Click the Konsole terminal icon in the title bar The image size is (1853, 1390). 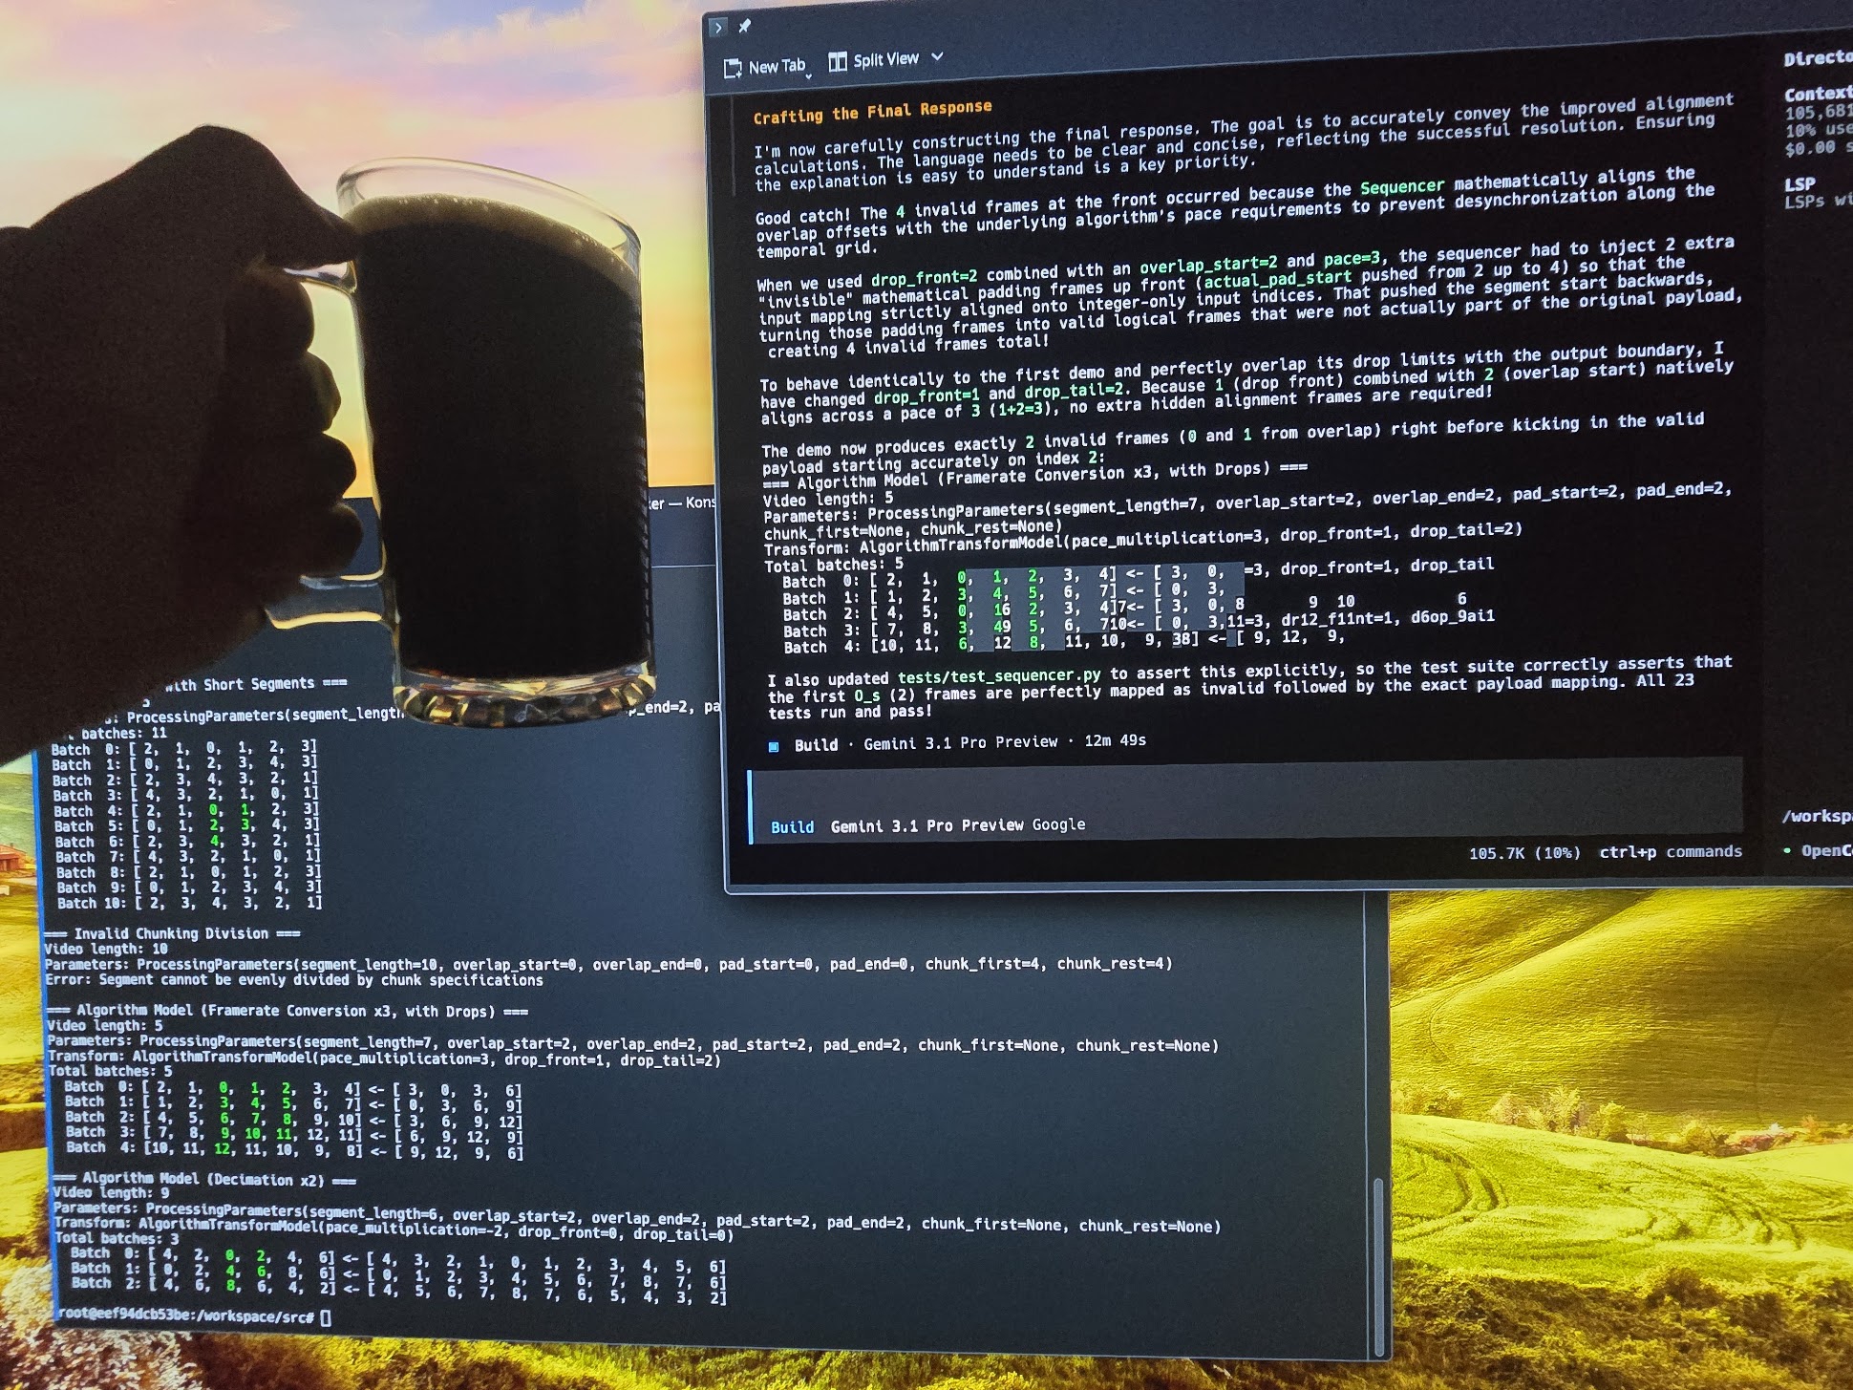pyautogui.click(x=719, y=28)
